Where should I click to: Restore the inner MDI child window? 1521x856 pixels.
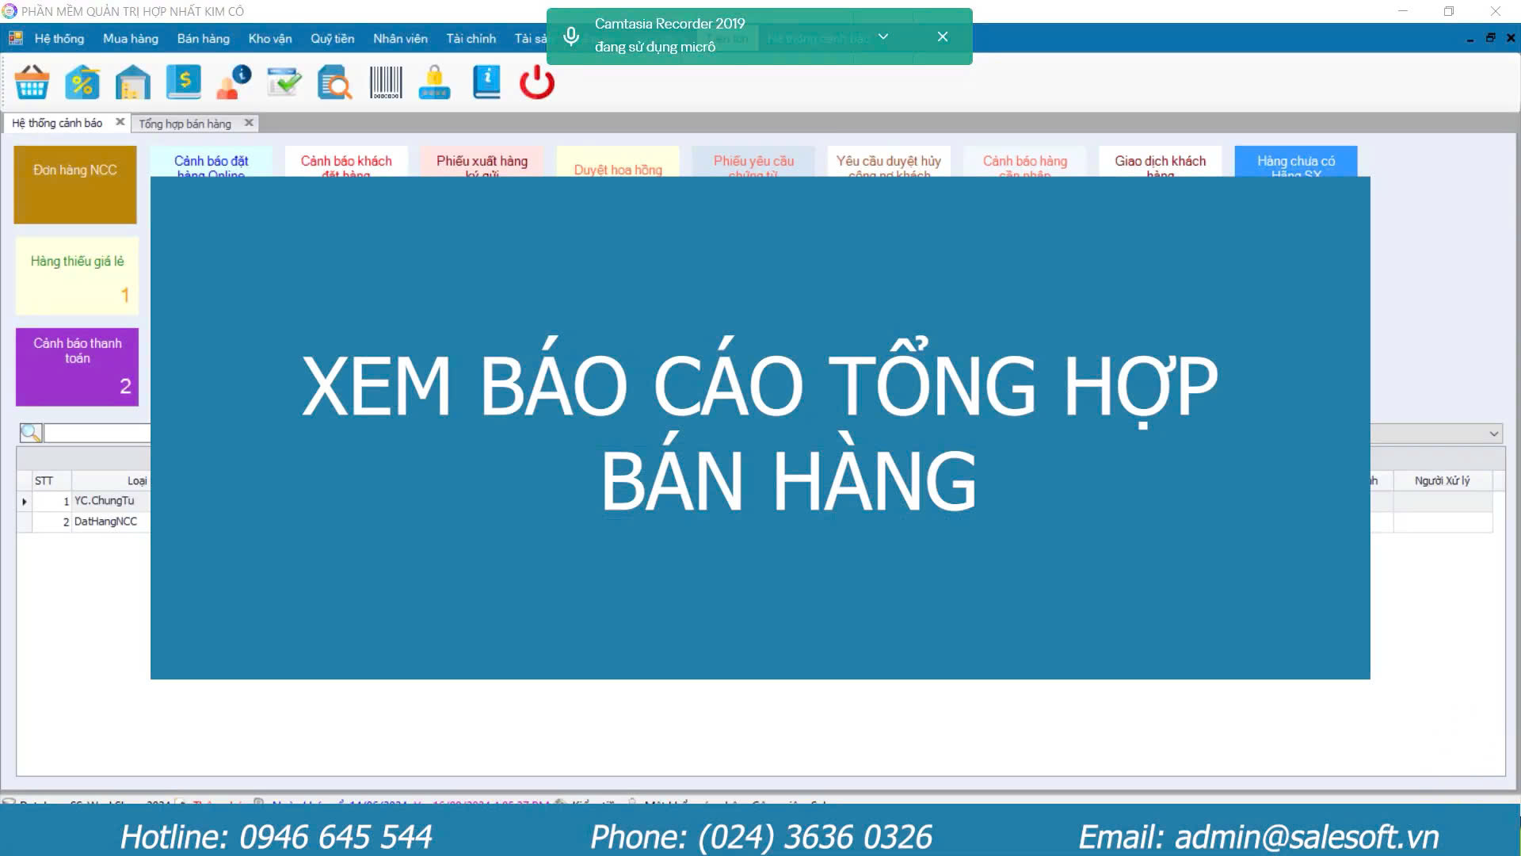[x=1490, y=37]
